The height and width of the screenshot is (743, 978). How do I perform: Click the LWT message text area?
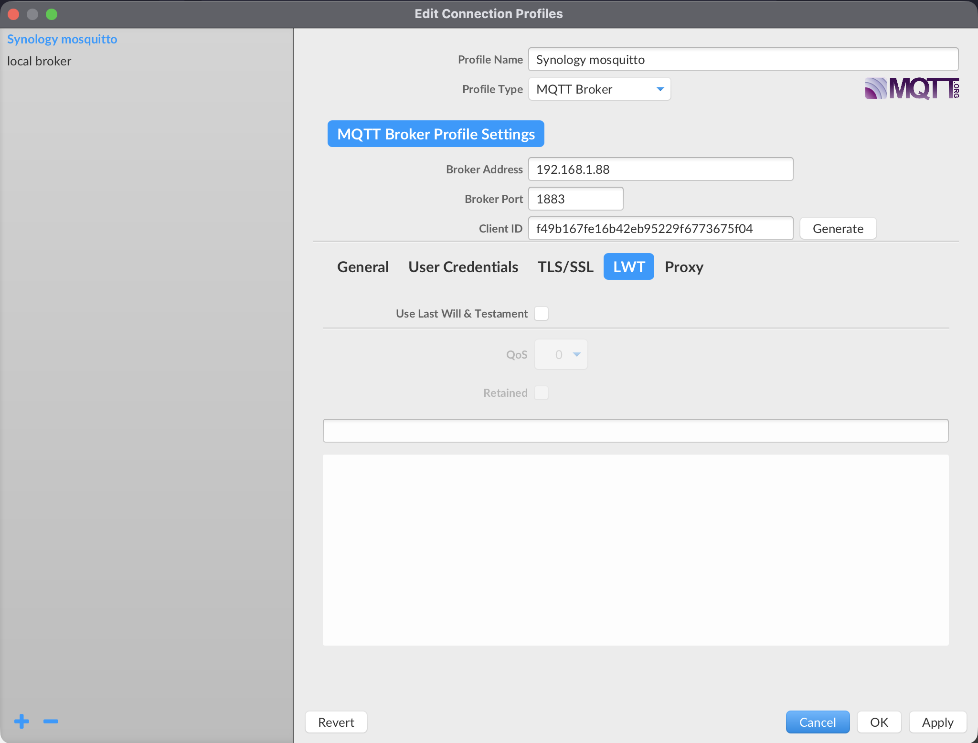pyautogui.click(x=636, y=550)
